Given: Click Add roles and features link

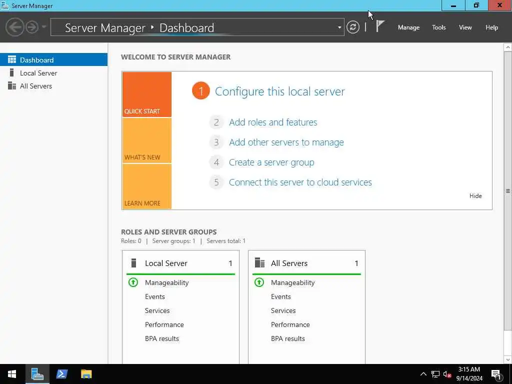Looking at the screenshot, I should [273, 122].
